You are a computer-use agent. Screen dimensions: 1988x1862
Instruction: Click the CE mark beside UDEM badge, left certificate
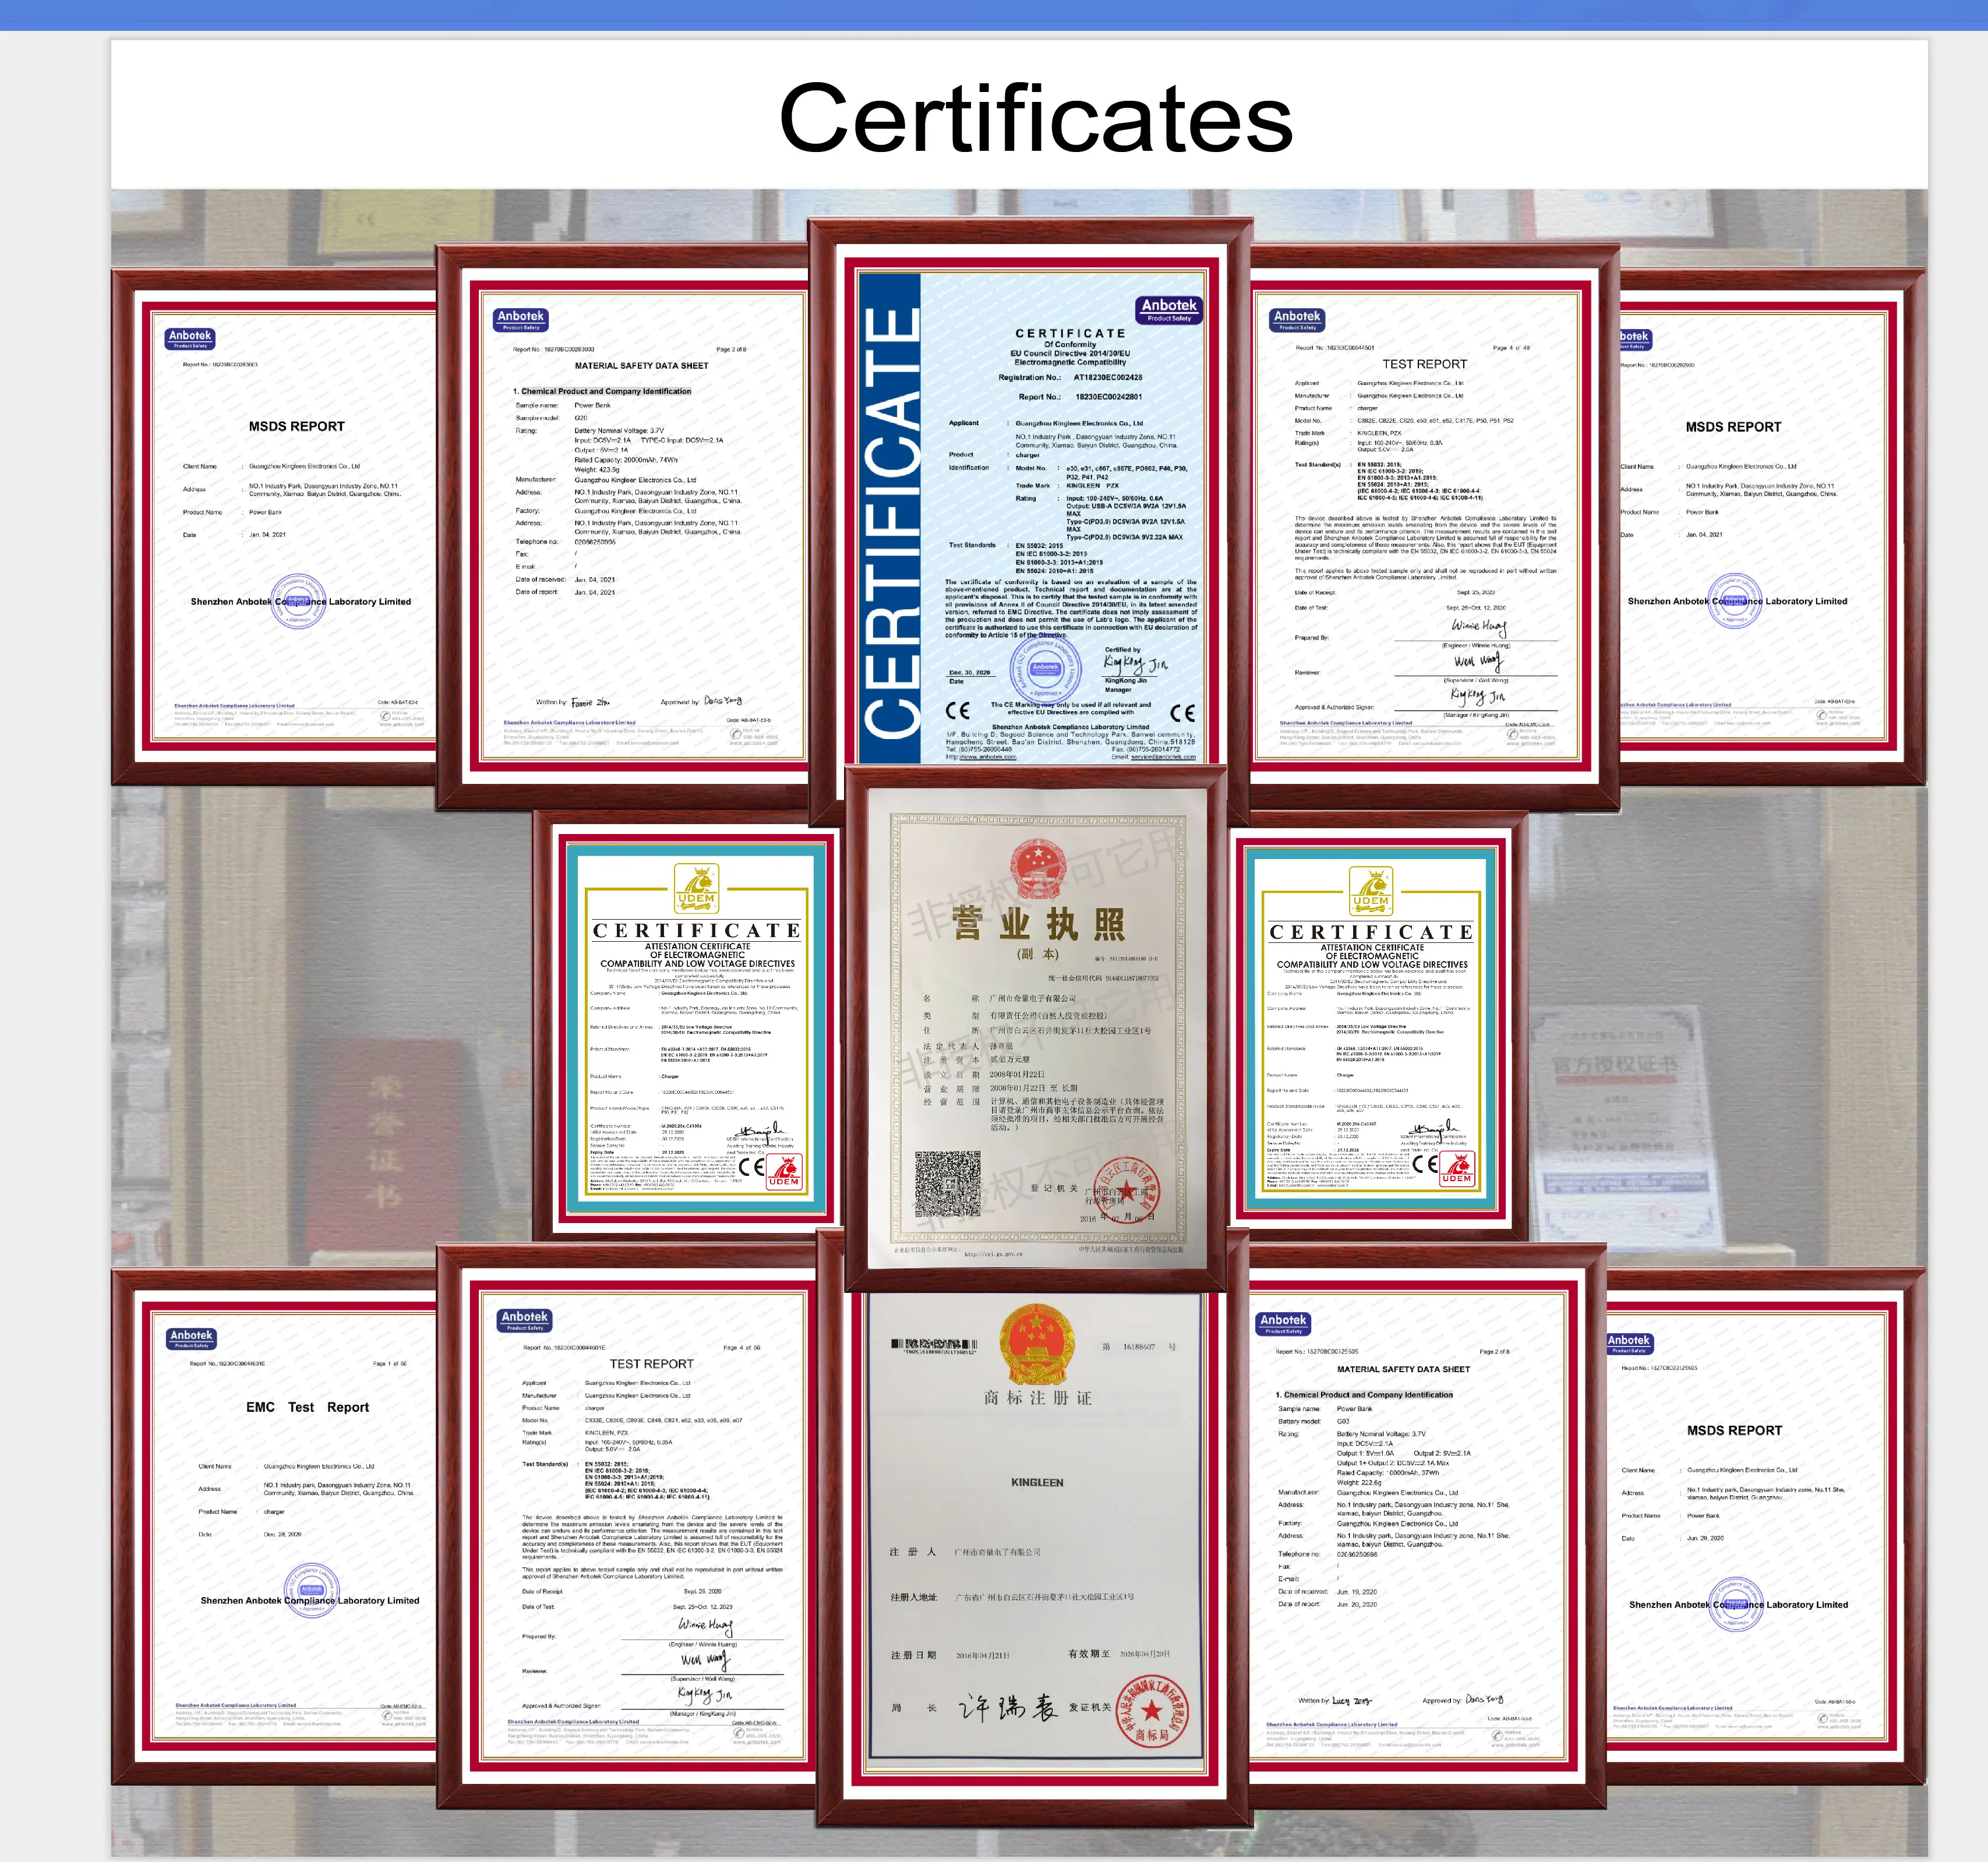[752, 1166]
